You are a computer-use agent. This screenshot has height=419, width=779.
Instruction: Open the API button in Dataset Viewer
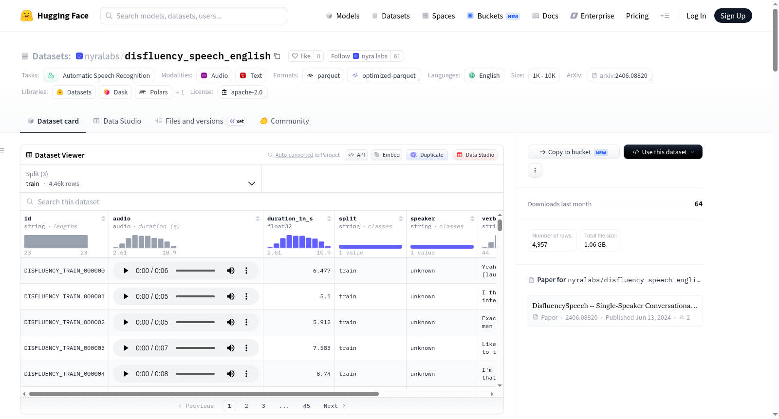click(356, 155)
